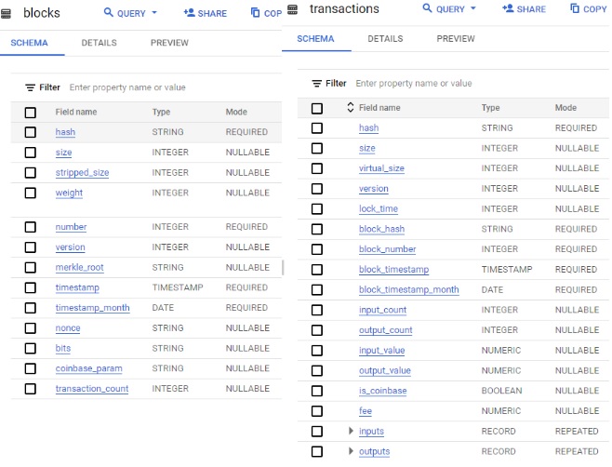Switch to blocks PREVIEW tab
Screen dimensions: 612x467
tap(169, 43)
